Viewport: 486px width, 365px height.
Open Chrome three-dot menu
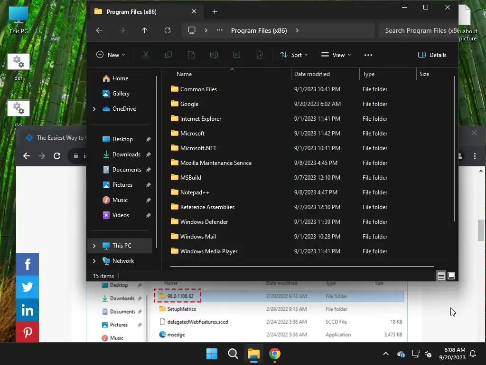(475, 156)
